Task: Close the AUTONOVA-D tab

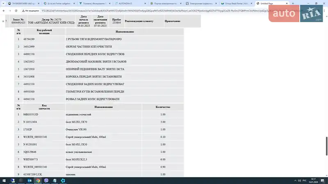Action: (145, 4)
